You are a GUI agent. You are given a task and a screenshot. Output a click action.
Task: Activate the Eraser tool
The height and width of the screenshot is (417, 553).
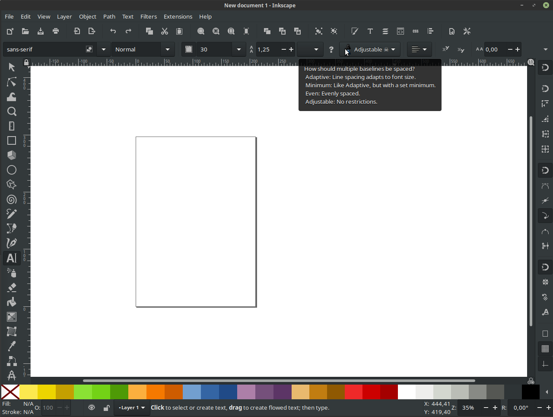point(12,287)
